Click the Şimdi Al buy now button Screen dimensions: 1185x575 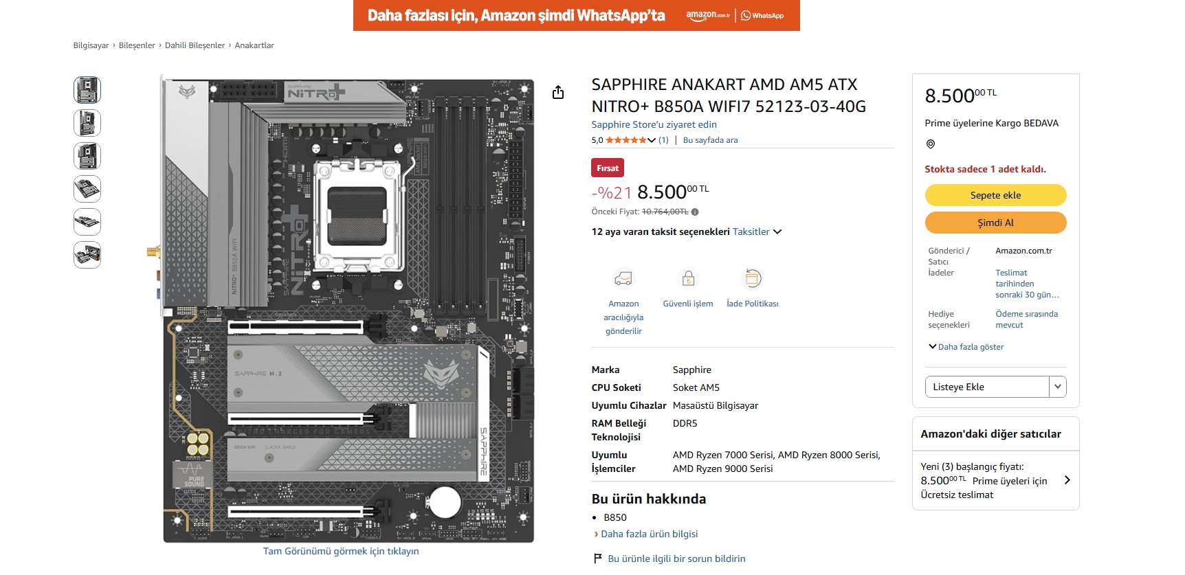(x=995, y=223)
